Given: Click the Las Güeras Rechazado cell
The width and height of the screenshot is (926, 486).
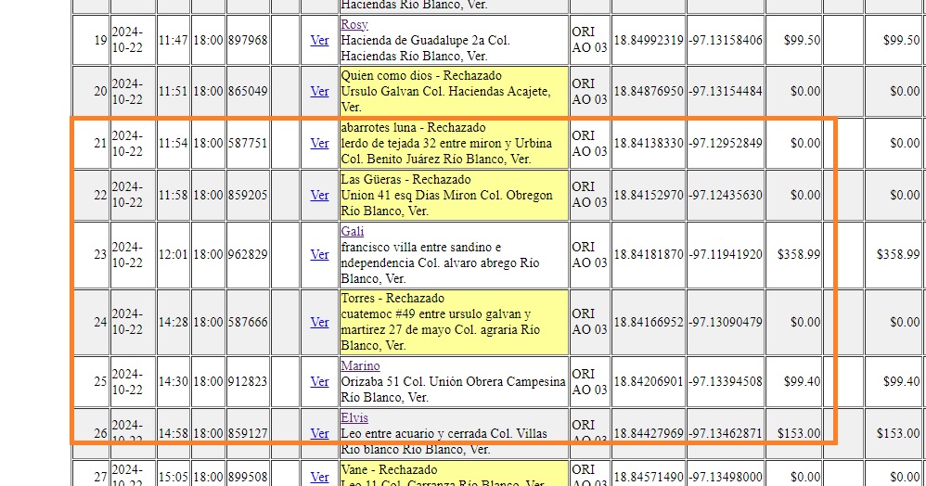Looking at the screenshot, I should pos(453,195).
